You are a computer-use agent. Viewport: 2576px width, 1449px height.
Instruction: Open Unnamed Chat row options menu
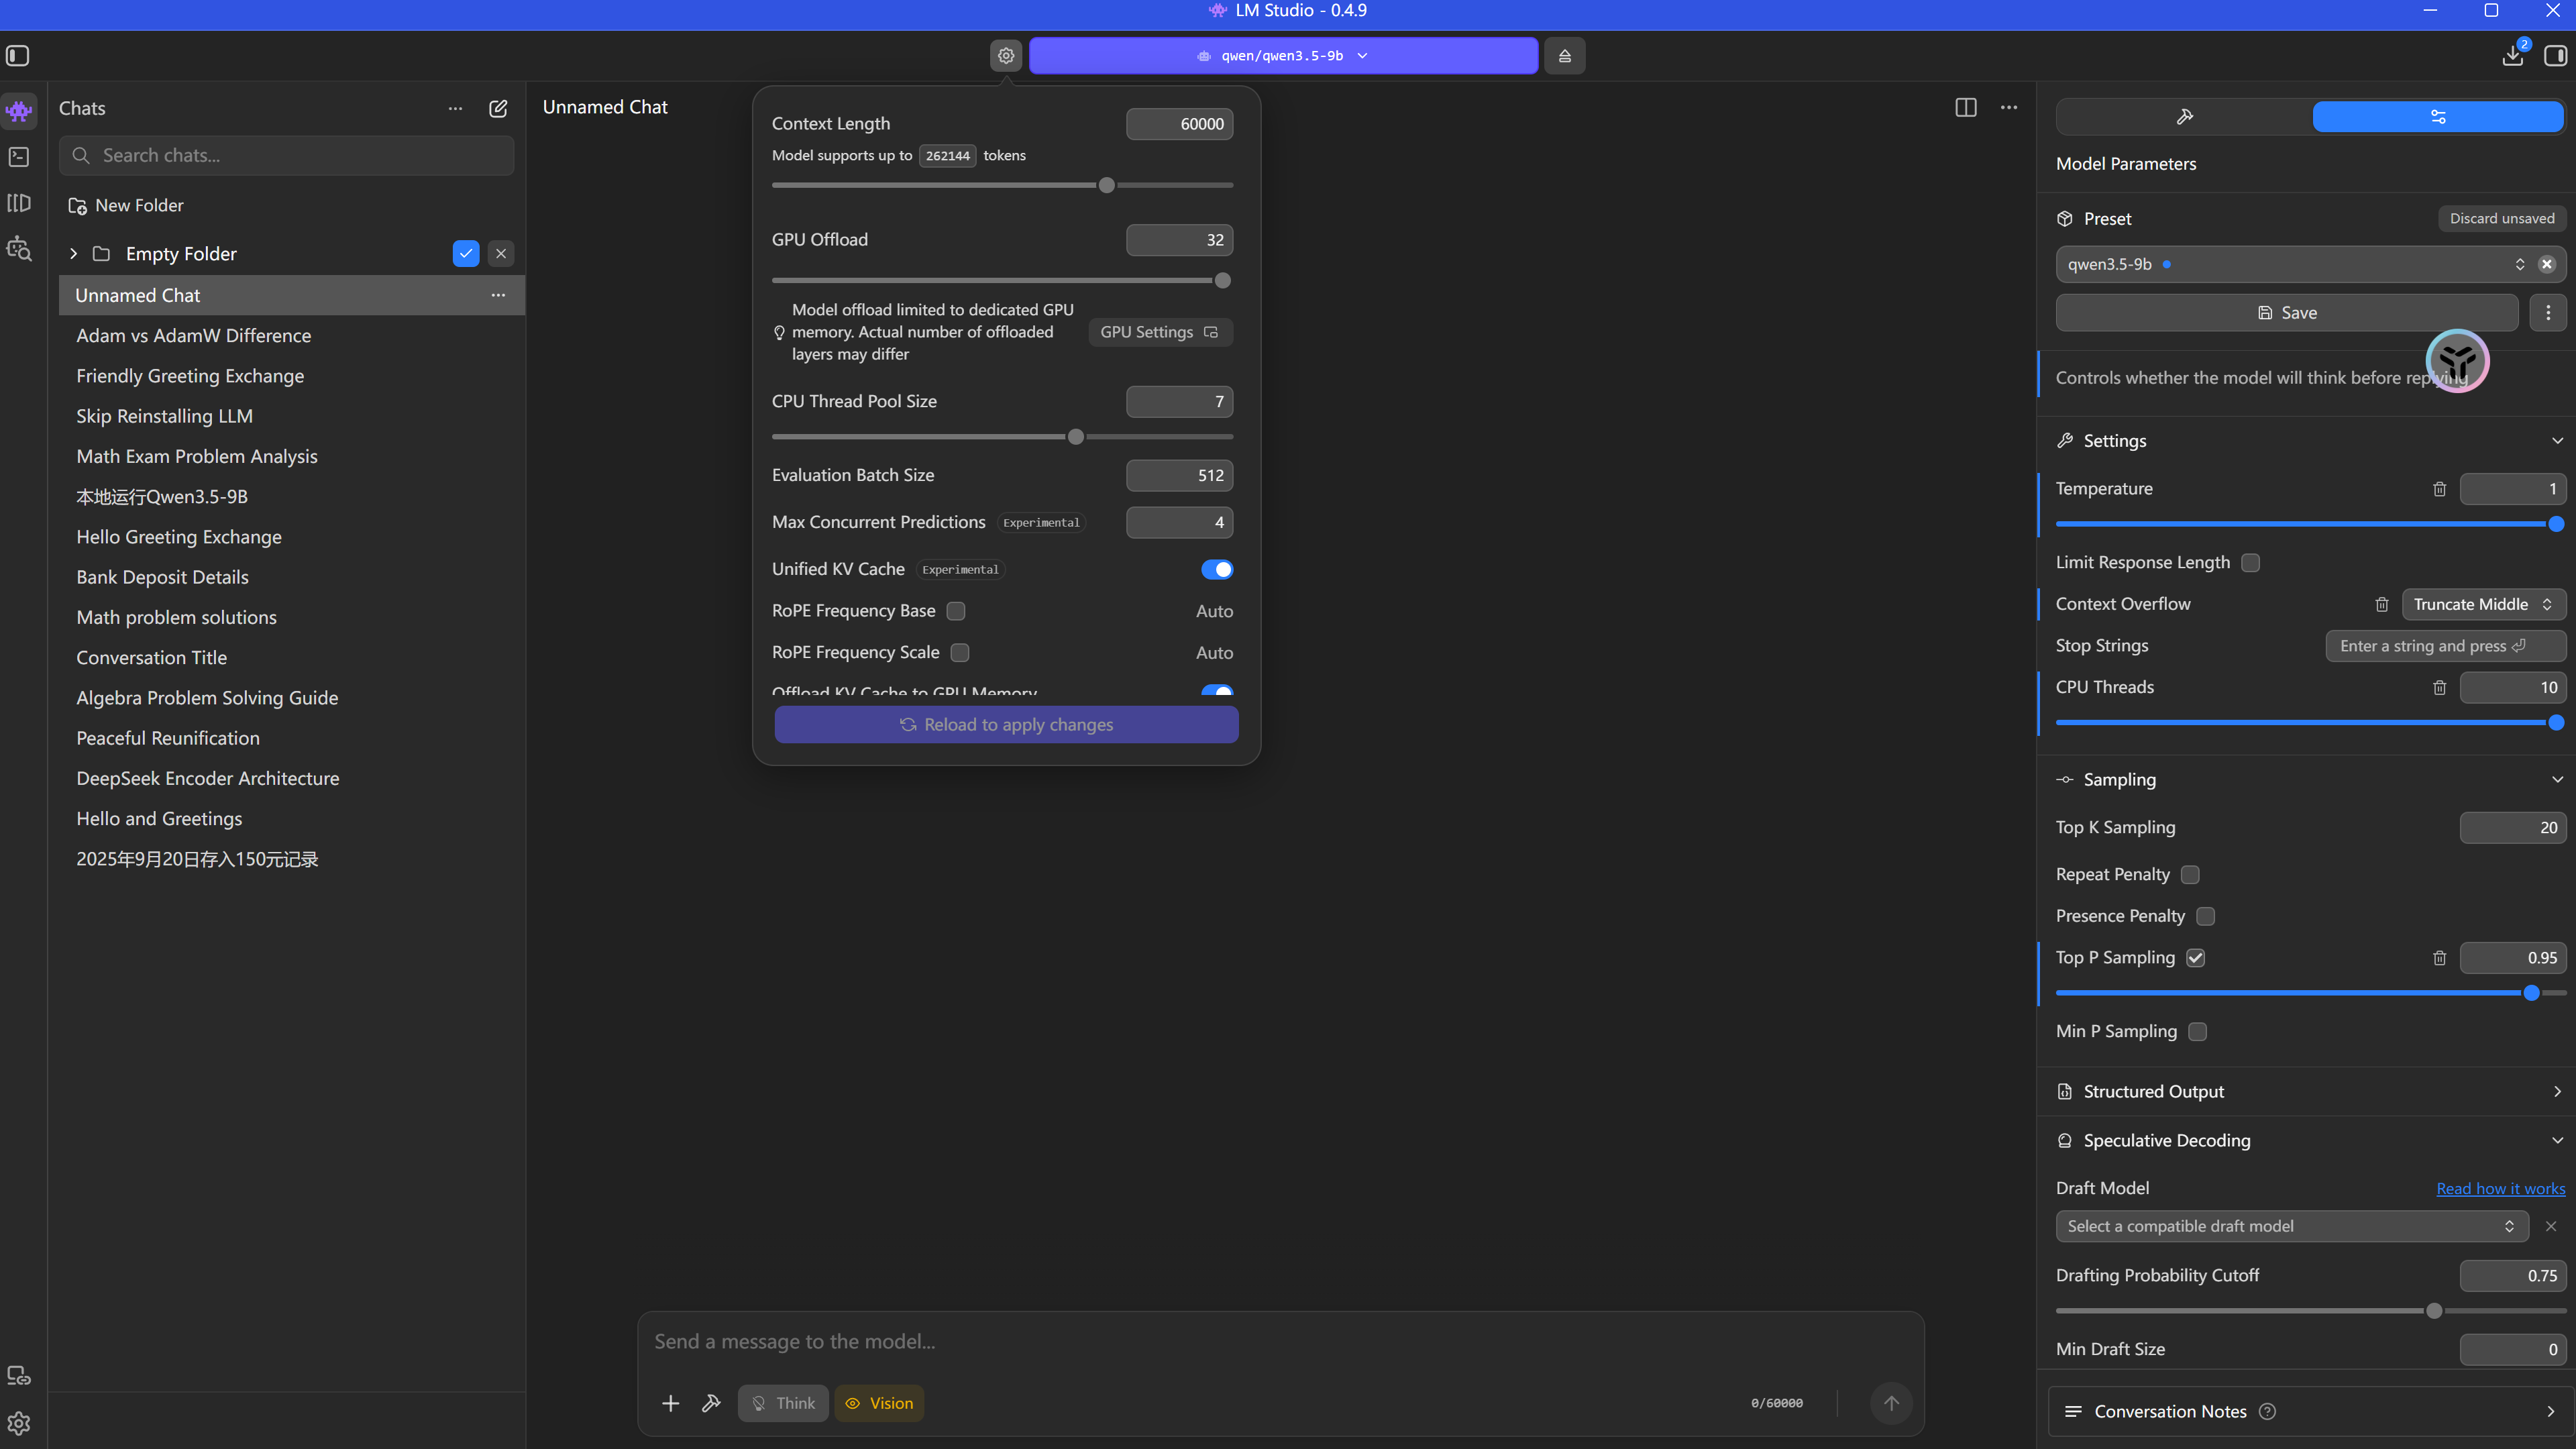498,295
